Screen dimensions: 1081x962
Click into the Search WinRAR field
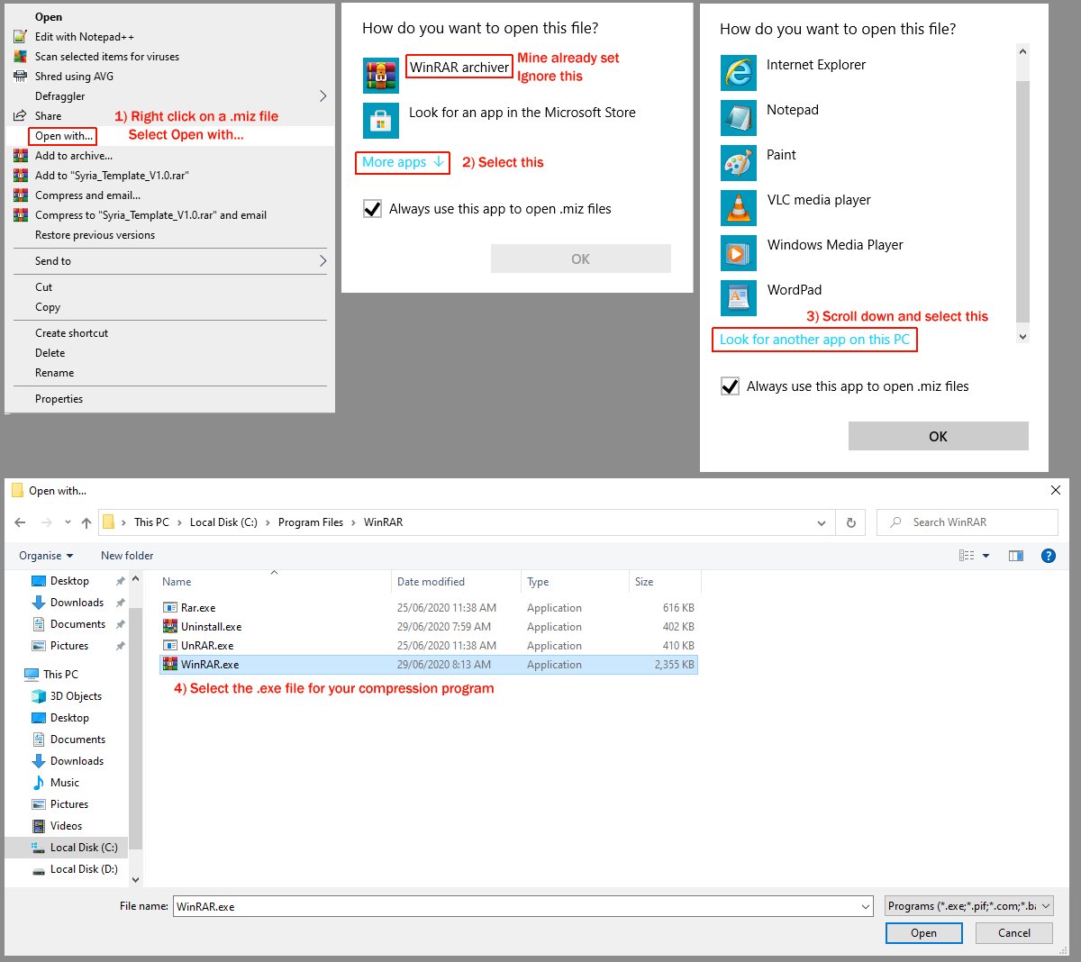tap(967, 522)
